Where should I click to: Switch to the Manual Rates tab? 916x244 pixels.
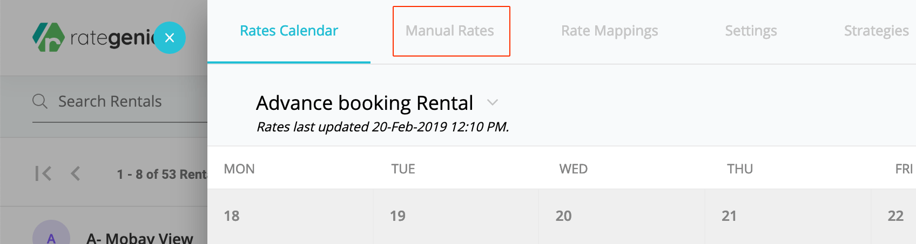(450, 31)
